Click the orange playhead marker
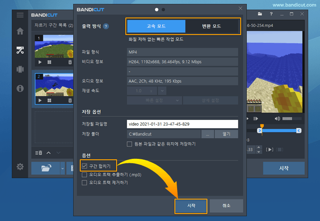320x221 pixels. point(262,126)
